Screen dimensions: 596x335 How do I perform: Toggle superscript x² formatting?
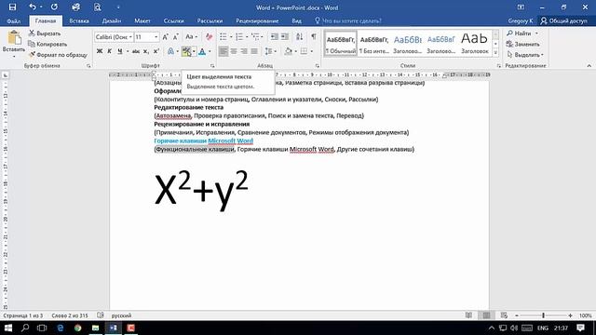pos(156,51)
